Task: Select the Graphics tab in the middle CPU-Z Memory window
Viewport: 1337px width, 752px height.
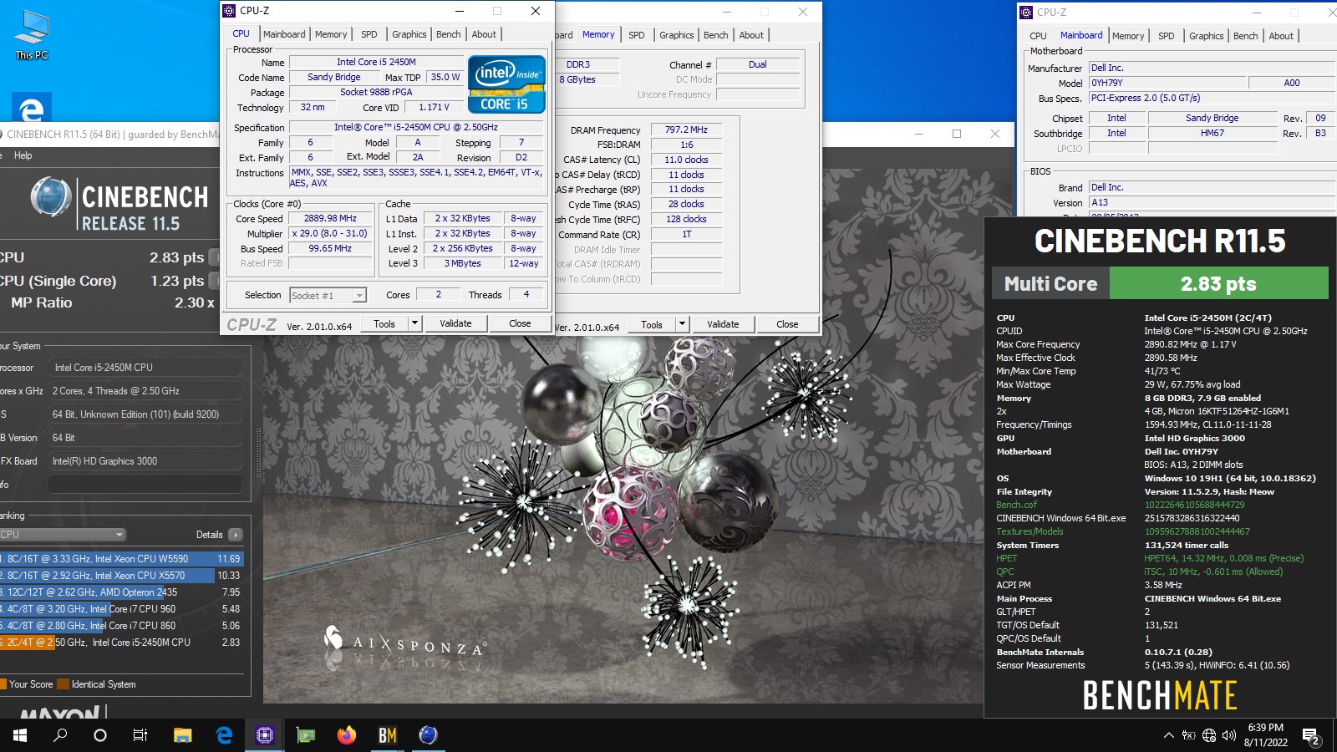Action: tap(677, 35)
